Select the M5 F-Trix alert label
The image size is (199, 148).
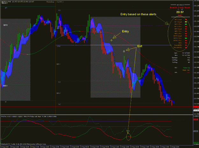point(178,31)
